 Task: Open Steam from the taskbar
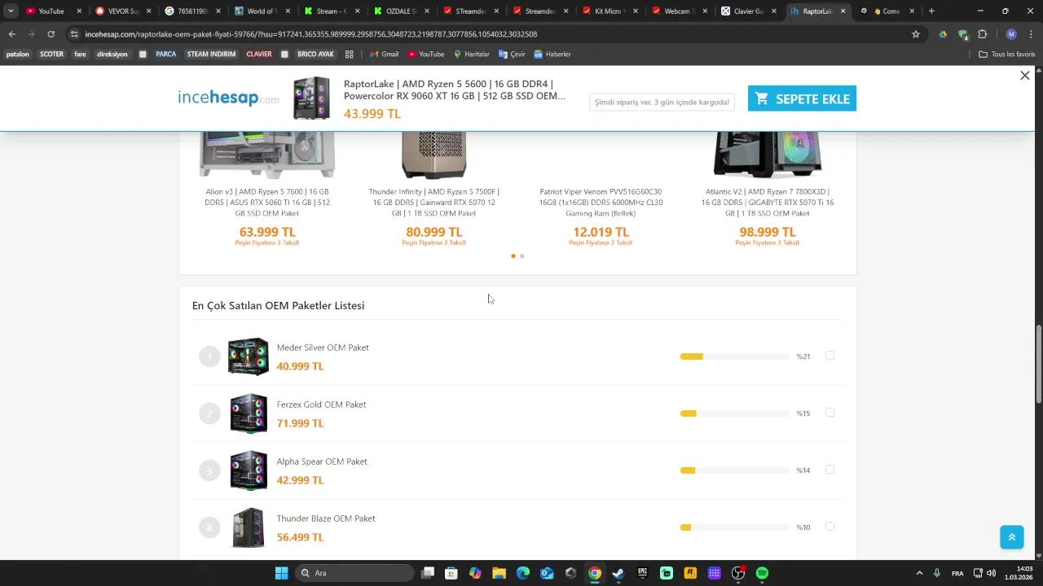click(618, 573)
